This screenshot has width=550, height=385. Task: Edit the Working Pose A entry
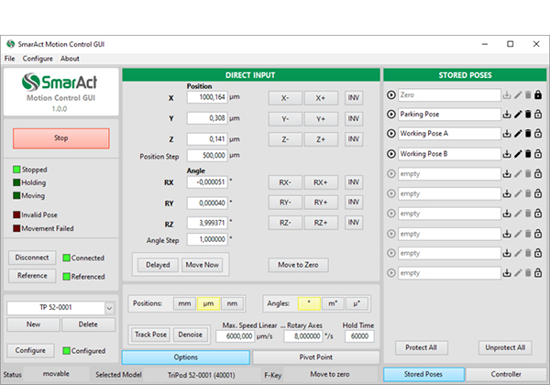(x=518, y=134)
